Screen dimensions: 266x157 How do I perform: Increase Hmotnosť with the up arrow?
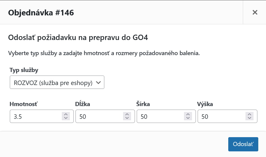tap(66, 114)
